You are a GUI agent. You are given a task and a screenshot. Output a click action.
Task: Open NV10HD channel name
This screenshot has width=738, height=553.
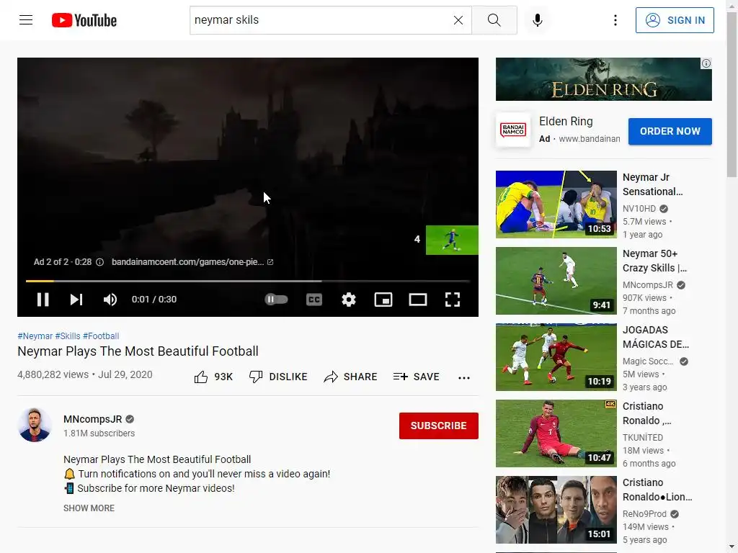coord(639,209)
